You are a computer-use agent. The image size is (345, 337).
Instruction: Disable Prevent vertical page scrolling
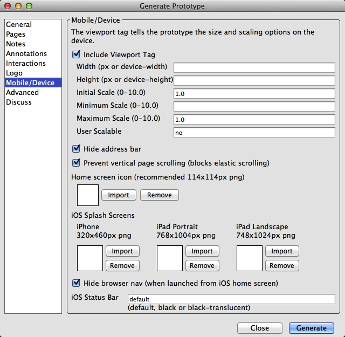(x=76, y=163)
